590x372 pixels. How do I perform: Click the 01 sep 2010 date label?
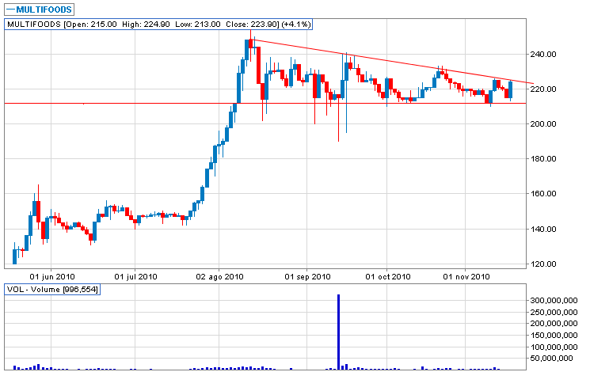click(307, 277)
